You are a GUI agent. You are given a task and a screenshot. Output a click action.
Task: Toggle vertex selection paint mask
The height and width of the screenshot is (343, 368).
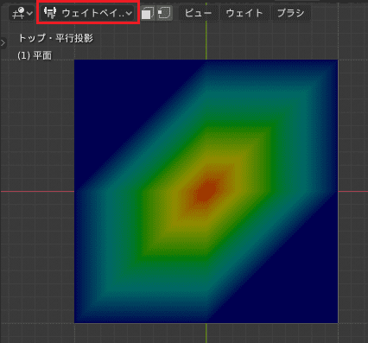pos(164,13)
